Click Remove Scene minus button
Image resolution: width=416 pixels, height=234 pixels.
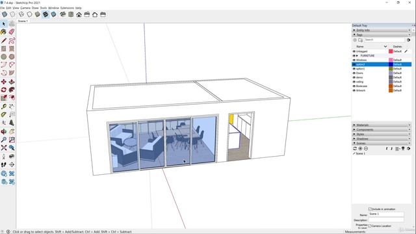coord(366,149)
